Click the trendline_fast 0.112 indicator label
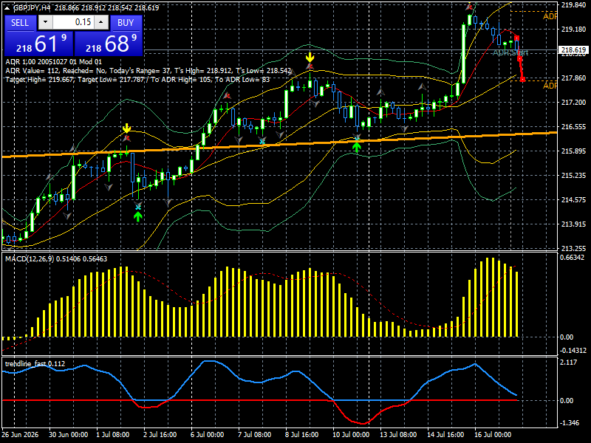The width and height of the screenshot is (591, 443). pos(35,363)
